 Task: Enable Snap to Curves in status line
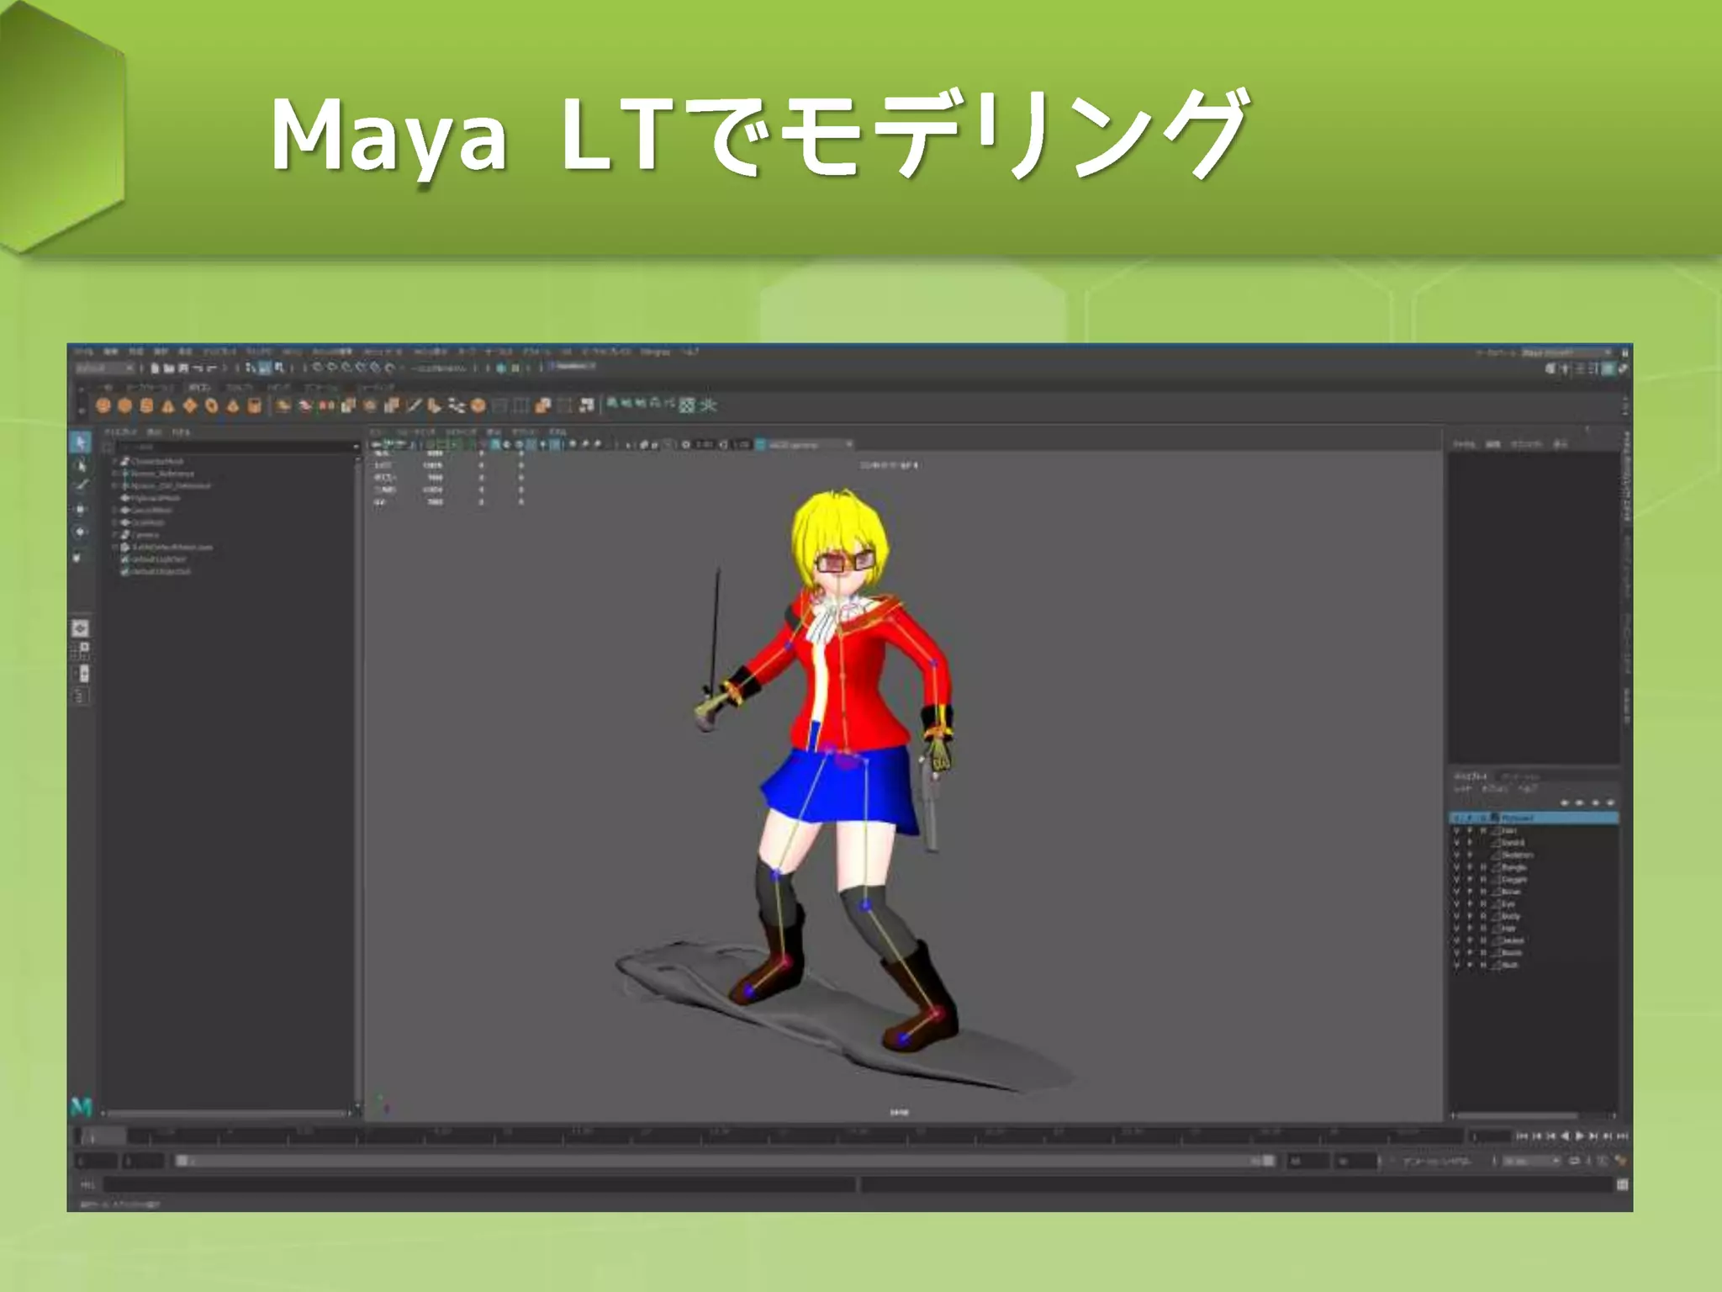(332, 368)
